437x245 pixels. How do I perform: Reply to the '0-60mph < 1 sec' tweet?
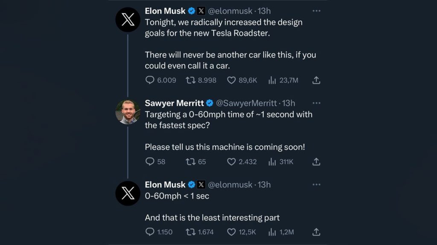click(150, 232)
